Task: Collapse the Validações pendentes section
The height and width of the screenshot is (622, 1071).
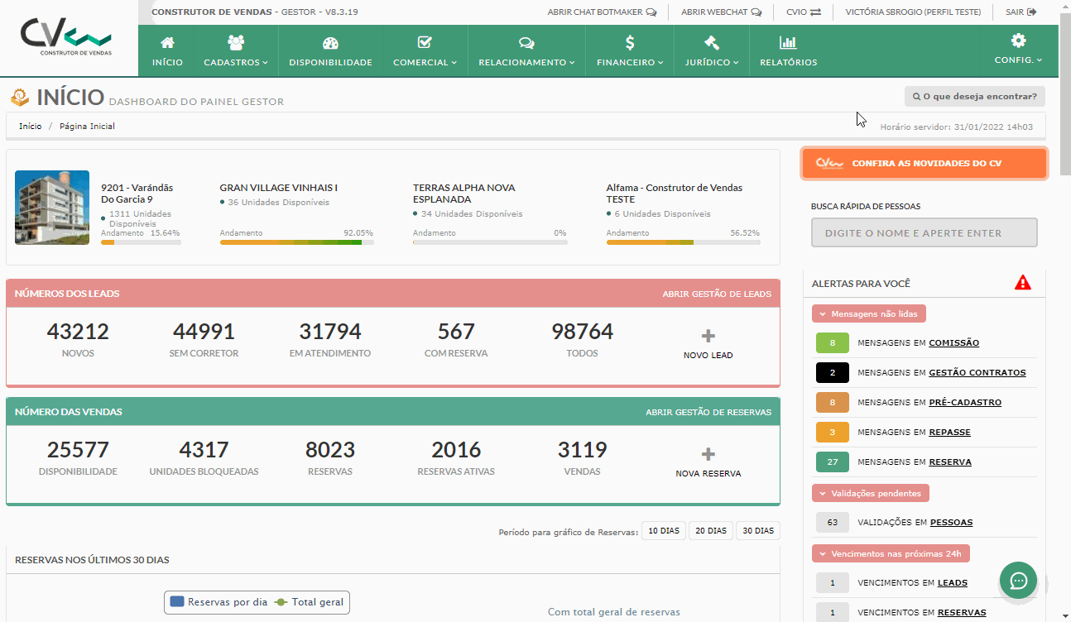Action: tap(871, 494)
